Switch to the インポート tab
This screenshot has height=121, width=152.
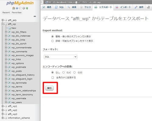click(x=123, y=7)
